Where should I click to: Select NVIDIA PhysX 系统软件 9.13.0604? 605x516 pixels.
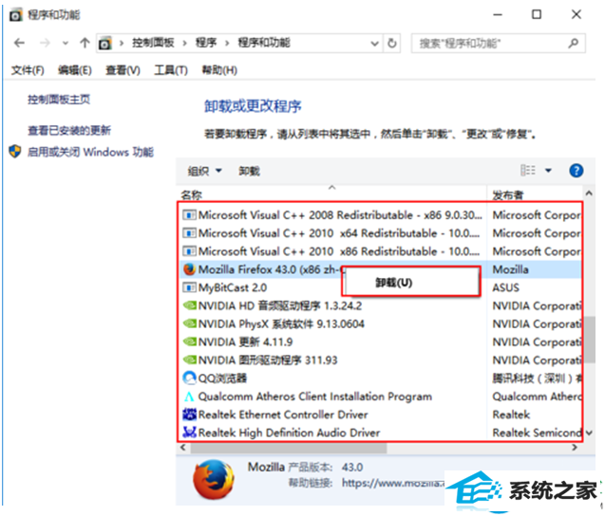[x=281, y=324]
